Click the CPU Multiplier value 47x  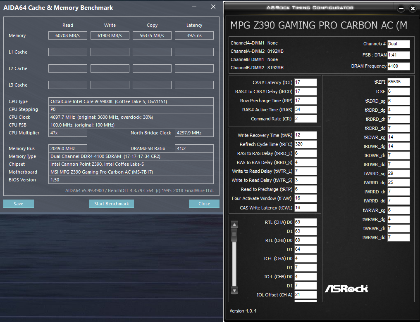point(68,133)
